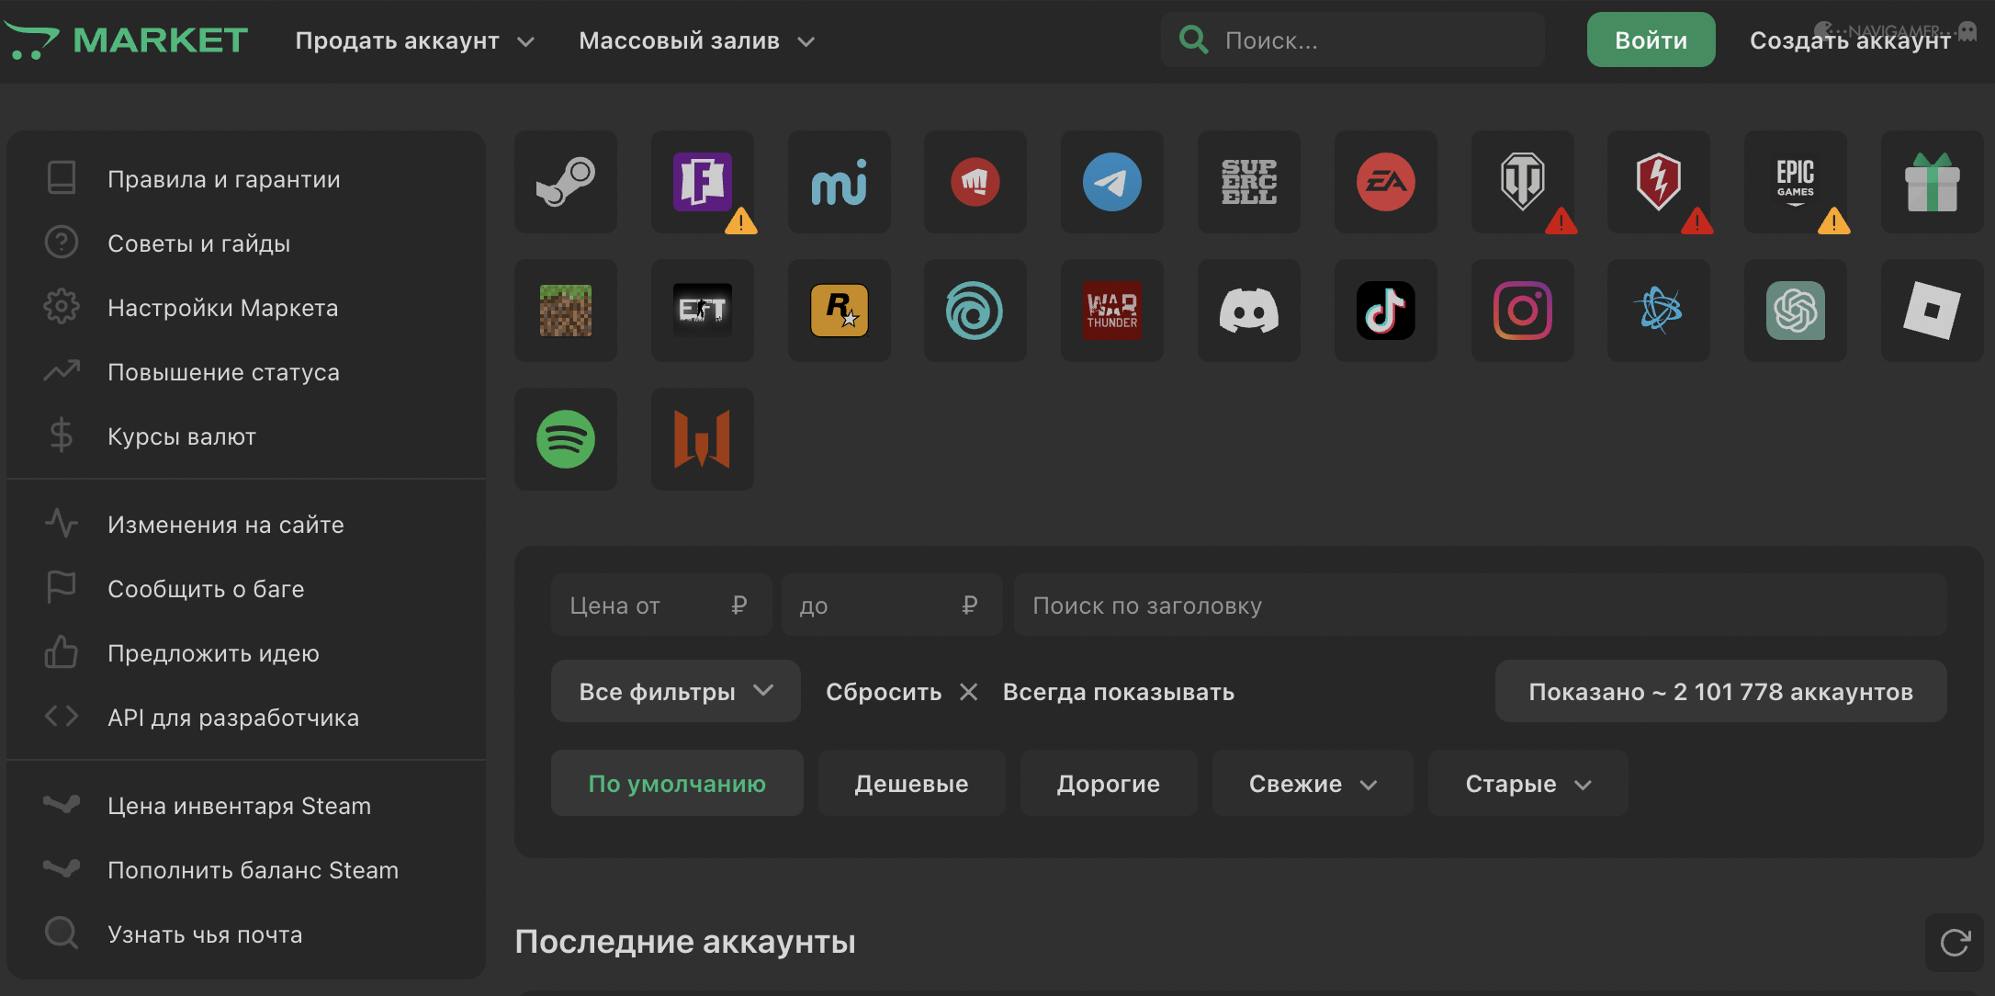
Task: Open the EA accounts category
Action: pyautogui.click(x=1386, y=182)
